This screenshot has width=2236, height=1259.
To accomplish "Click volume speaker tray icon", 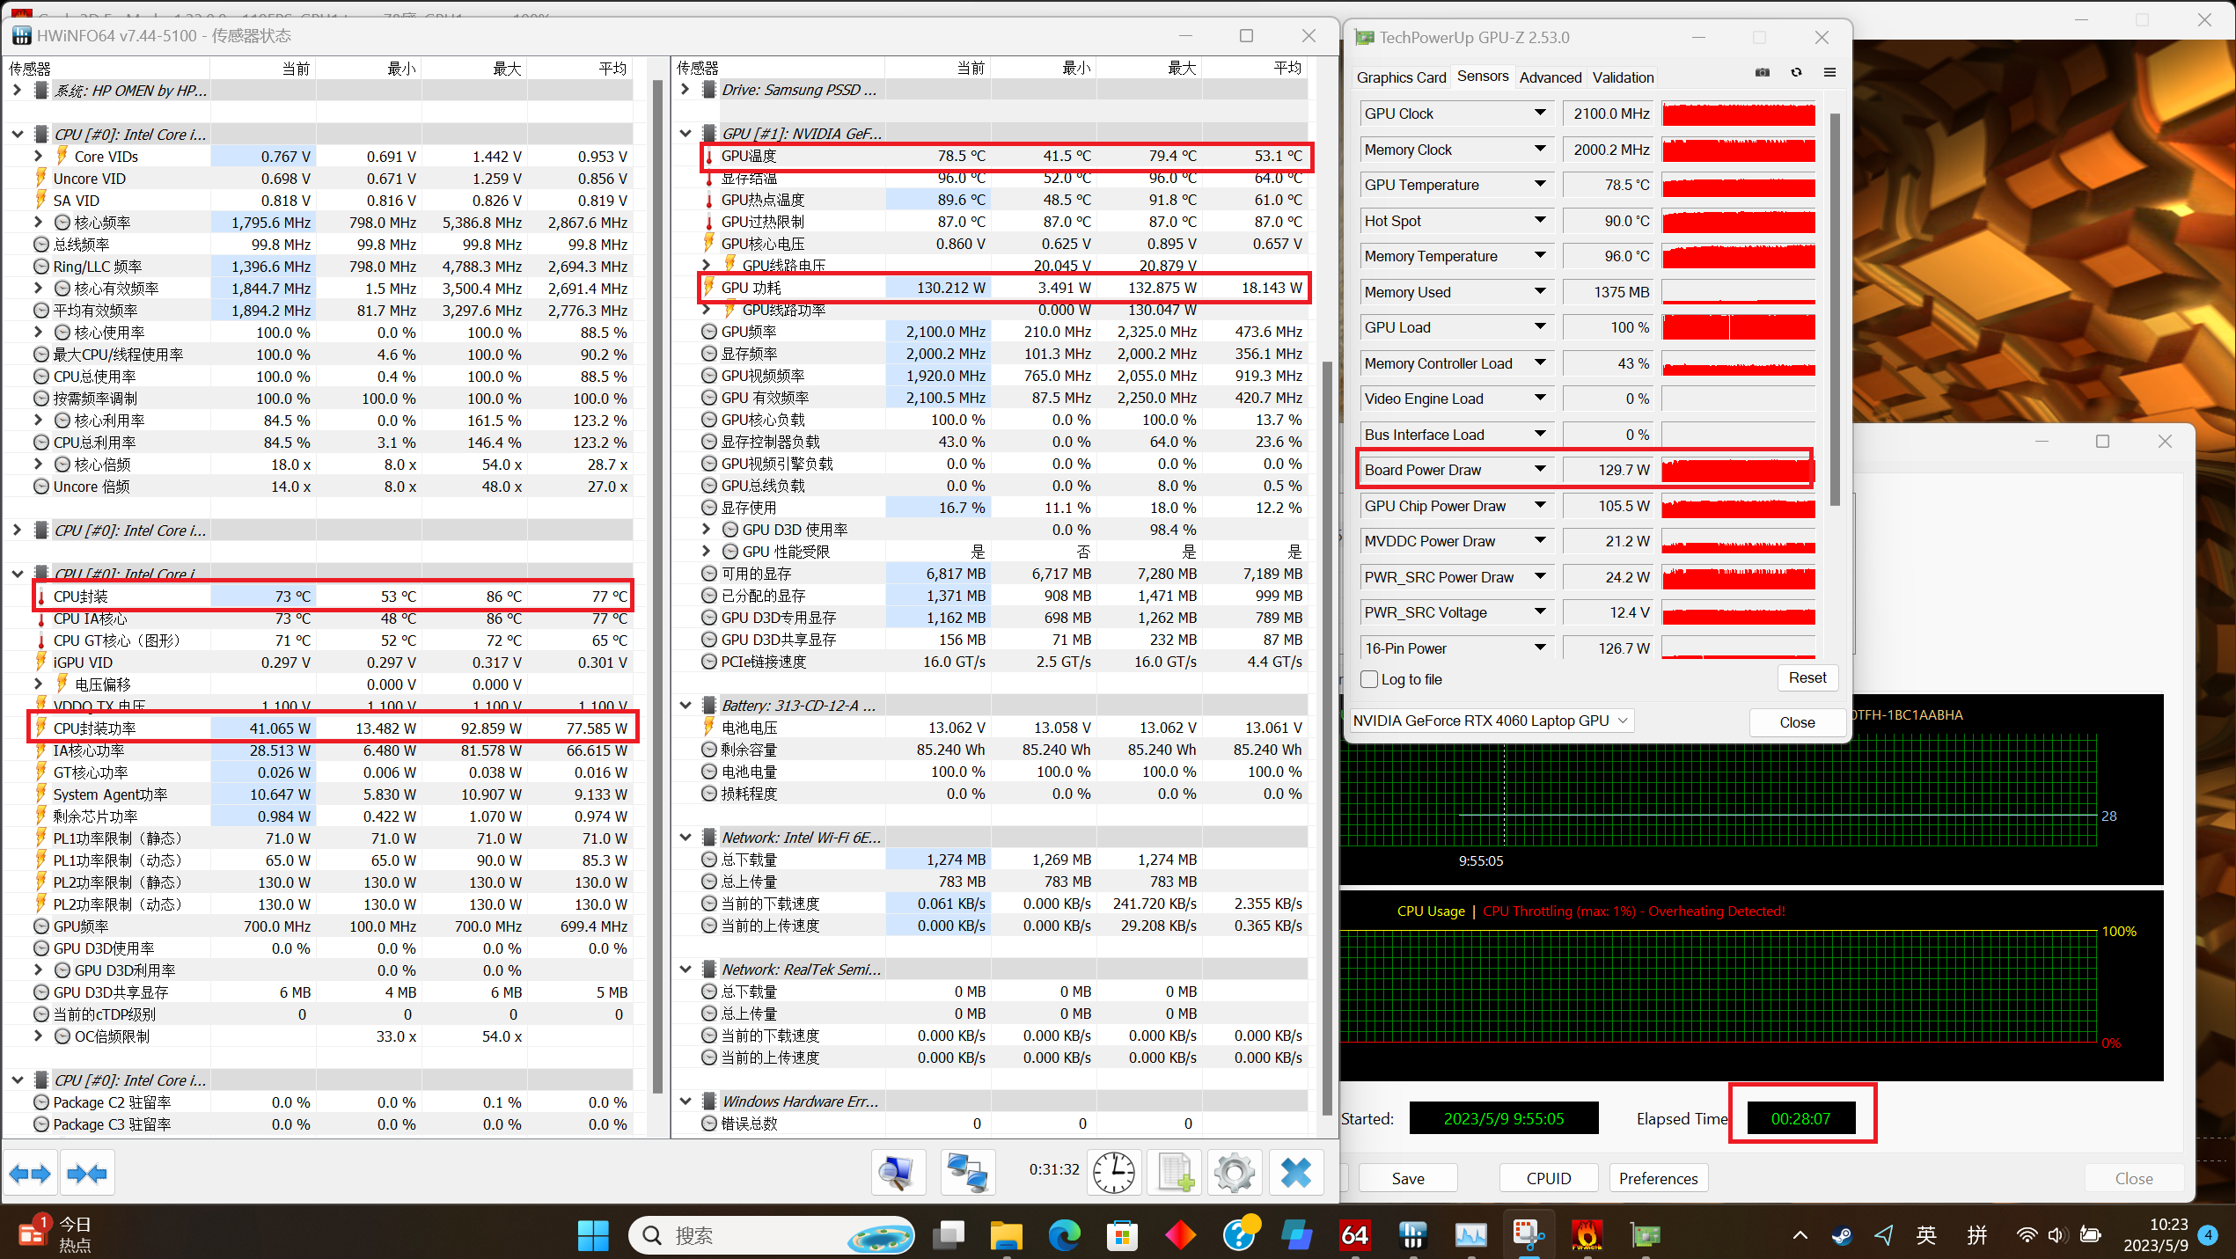I will [x=2056, y=1235].
